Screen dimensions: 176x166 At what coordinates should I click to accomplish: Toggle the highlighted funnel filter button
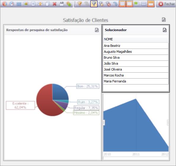click(94, 4)
